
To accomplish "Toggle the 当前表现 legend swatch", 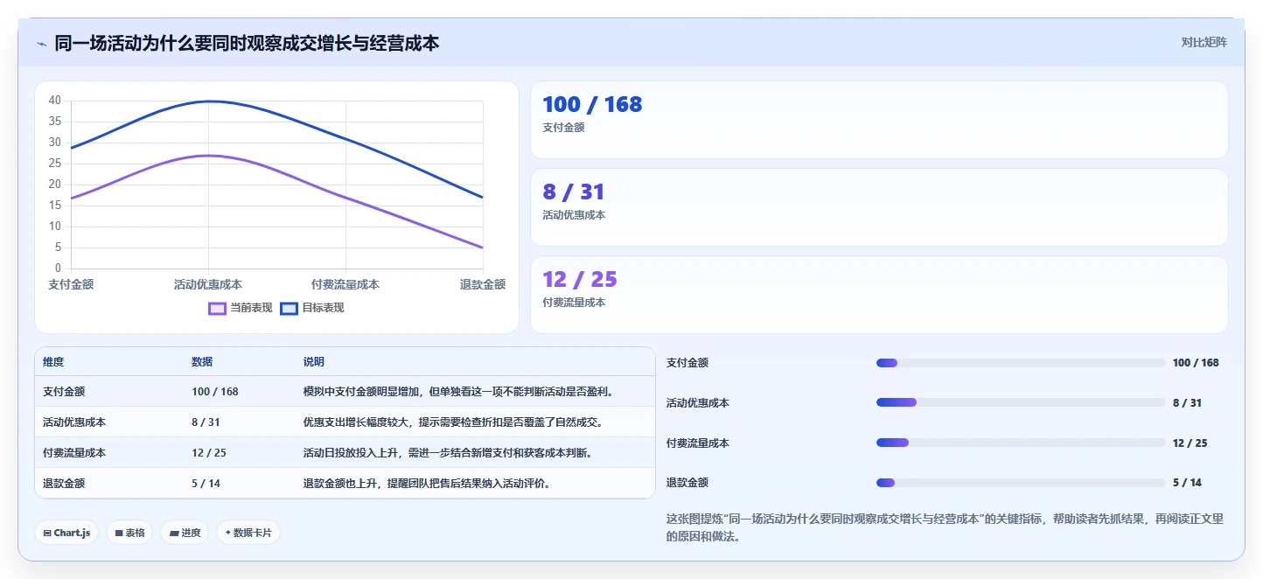I will click(218, 308).
